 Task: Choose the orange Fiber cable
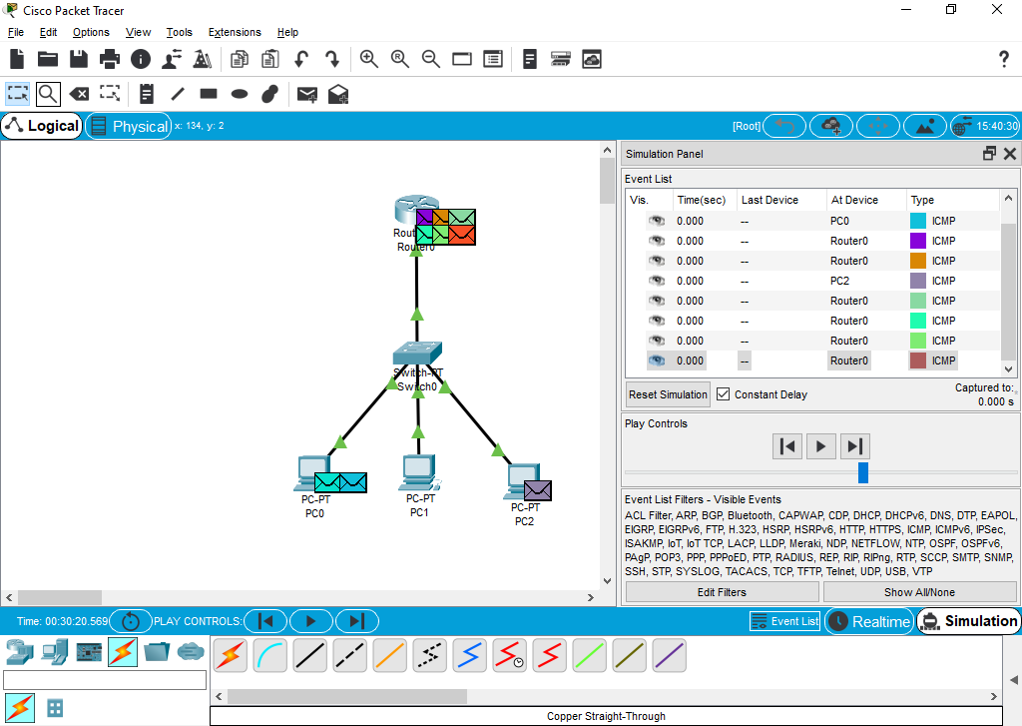click(x=390, y=655)
